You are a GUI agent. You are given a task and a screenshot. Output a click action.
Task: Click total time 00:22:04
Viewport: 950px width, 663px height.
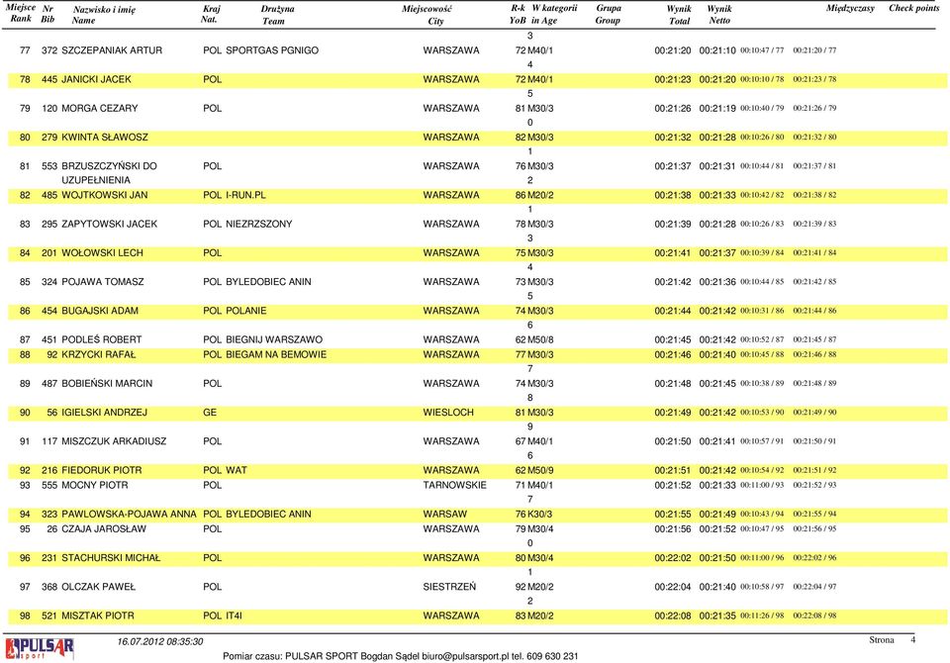coord(673,587)
